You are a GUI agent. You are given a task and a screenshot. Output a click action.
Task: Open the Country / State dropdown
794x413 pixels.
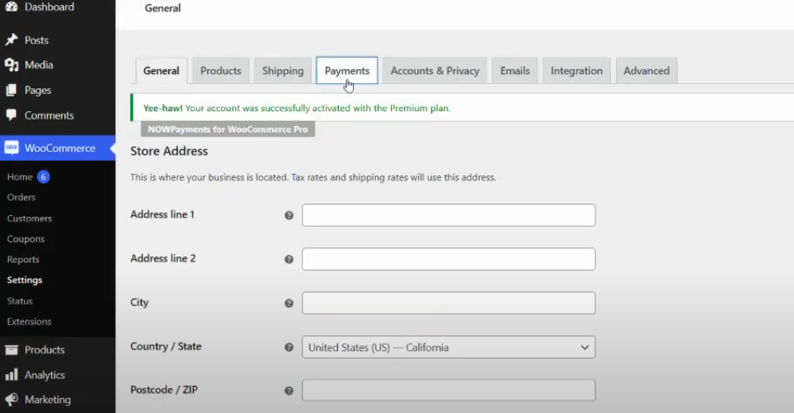coord(449,348)
